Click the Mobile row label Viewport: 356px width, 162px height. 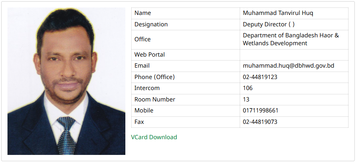click(144, 110)
